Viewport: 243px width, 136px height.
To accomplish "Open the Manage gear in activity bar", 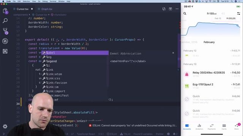I will point(5,127).
